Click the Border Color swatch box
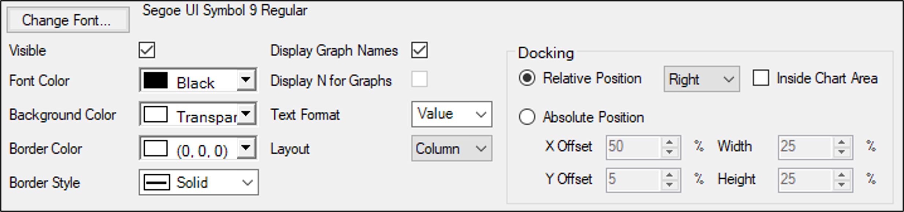The image size is (904, 212). tap(156, 148)
